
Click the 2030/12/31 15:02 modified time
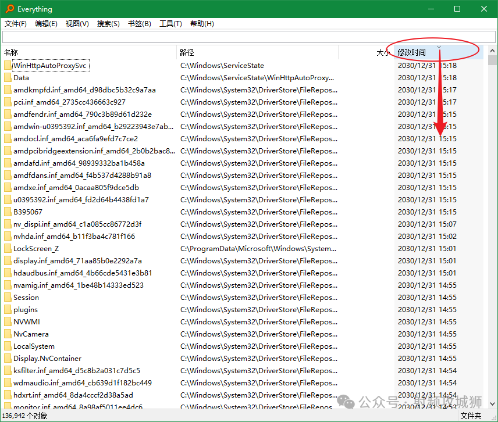point(427,237)
